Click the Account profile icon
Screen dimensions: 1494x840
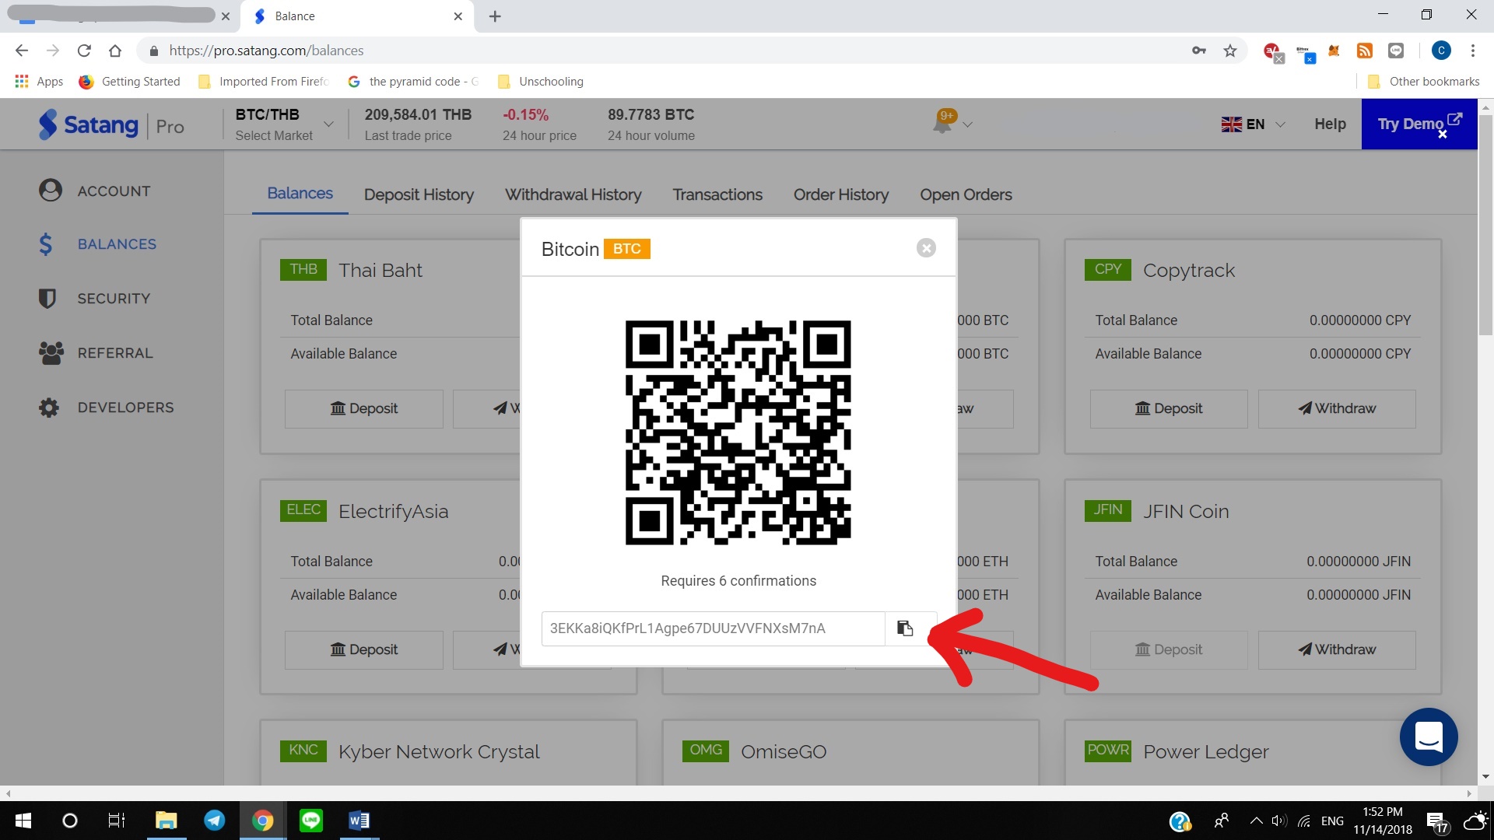coord(49,190)
